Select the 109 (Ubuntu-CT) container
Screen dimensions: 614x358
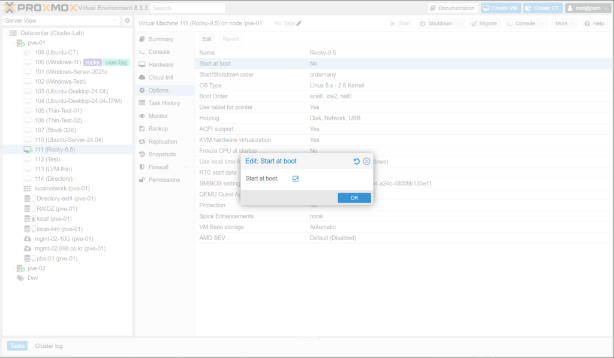(x=56, y=53)
